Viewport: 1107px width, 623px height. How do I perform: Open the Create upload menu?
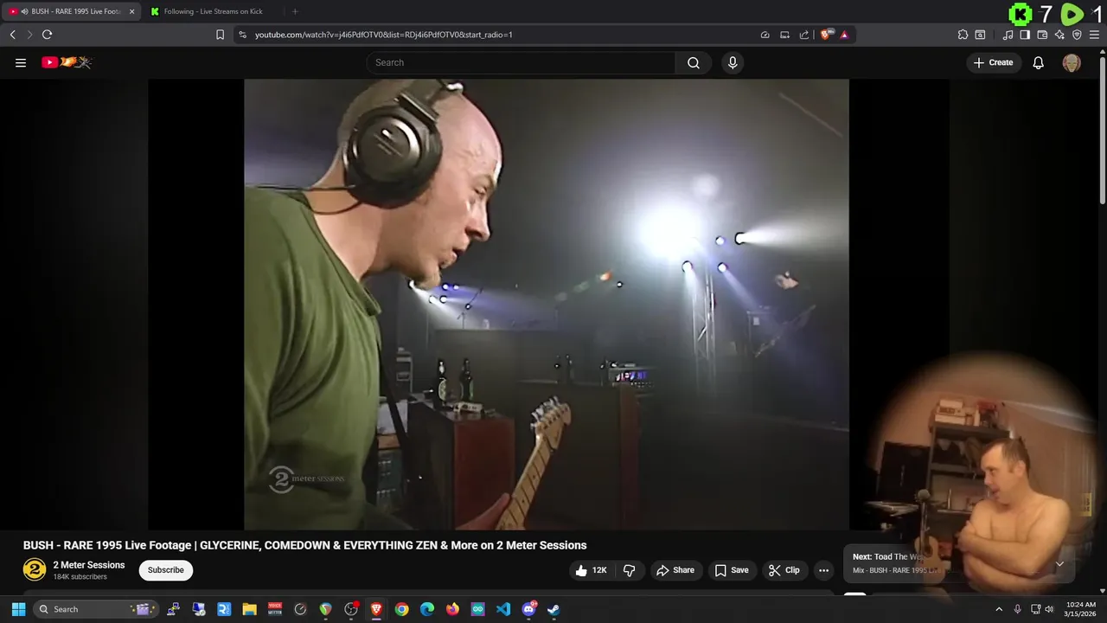coord(993,62)
